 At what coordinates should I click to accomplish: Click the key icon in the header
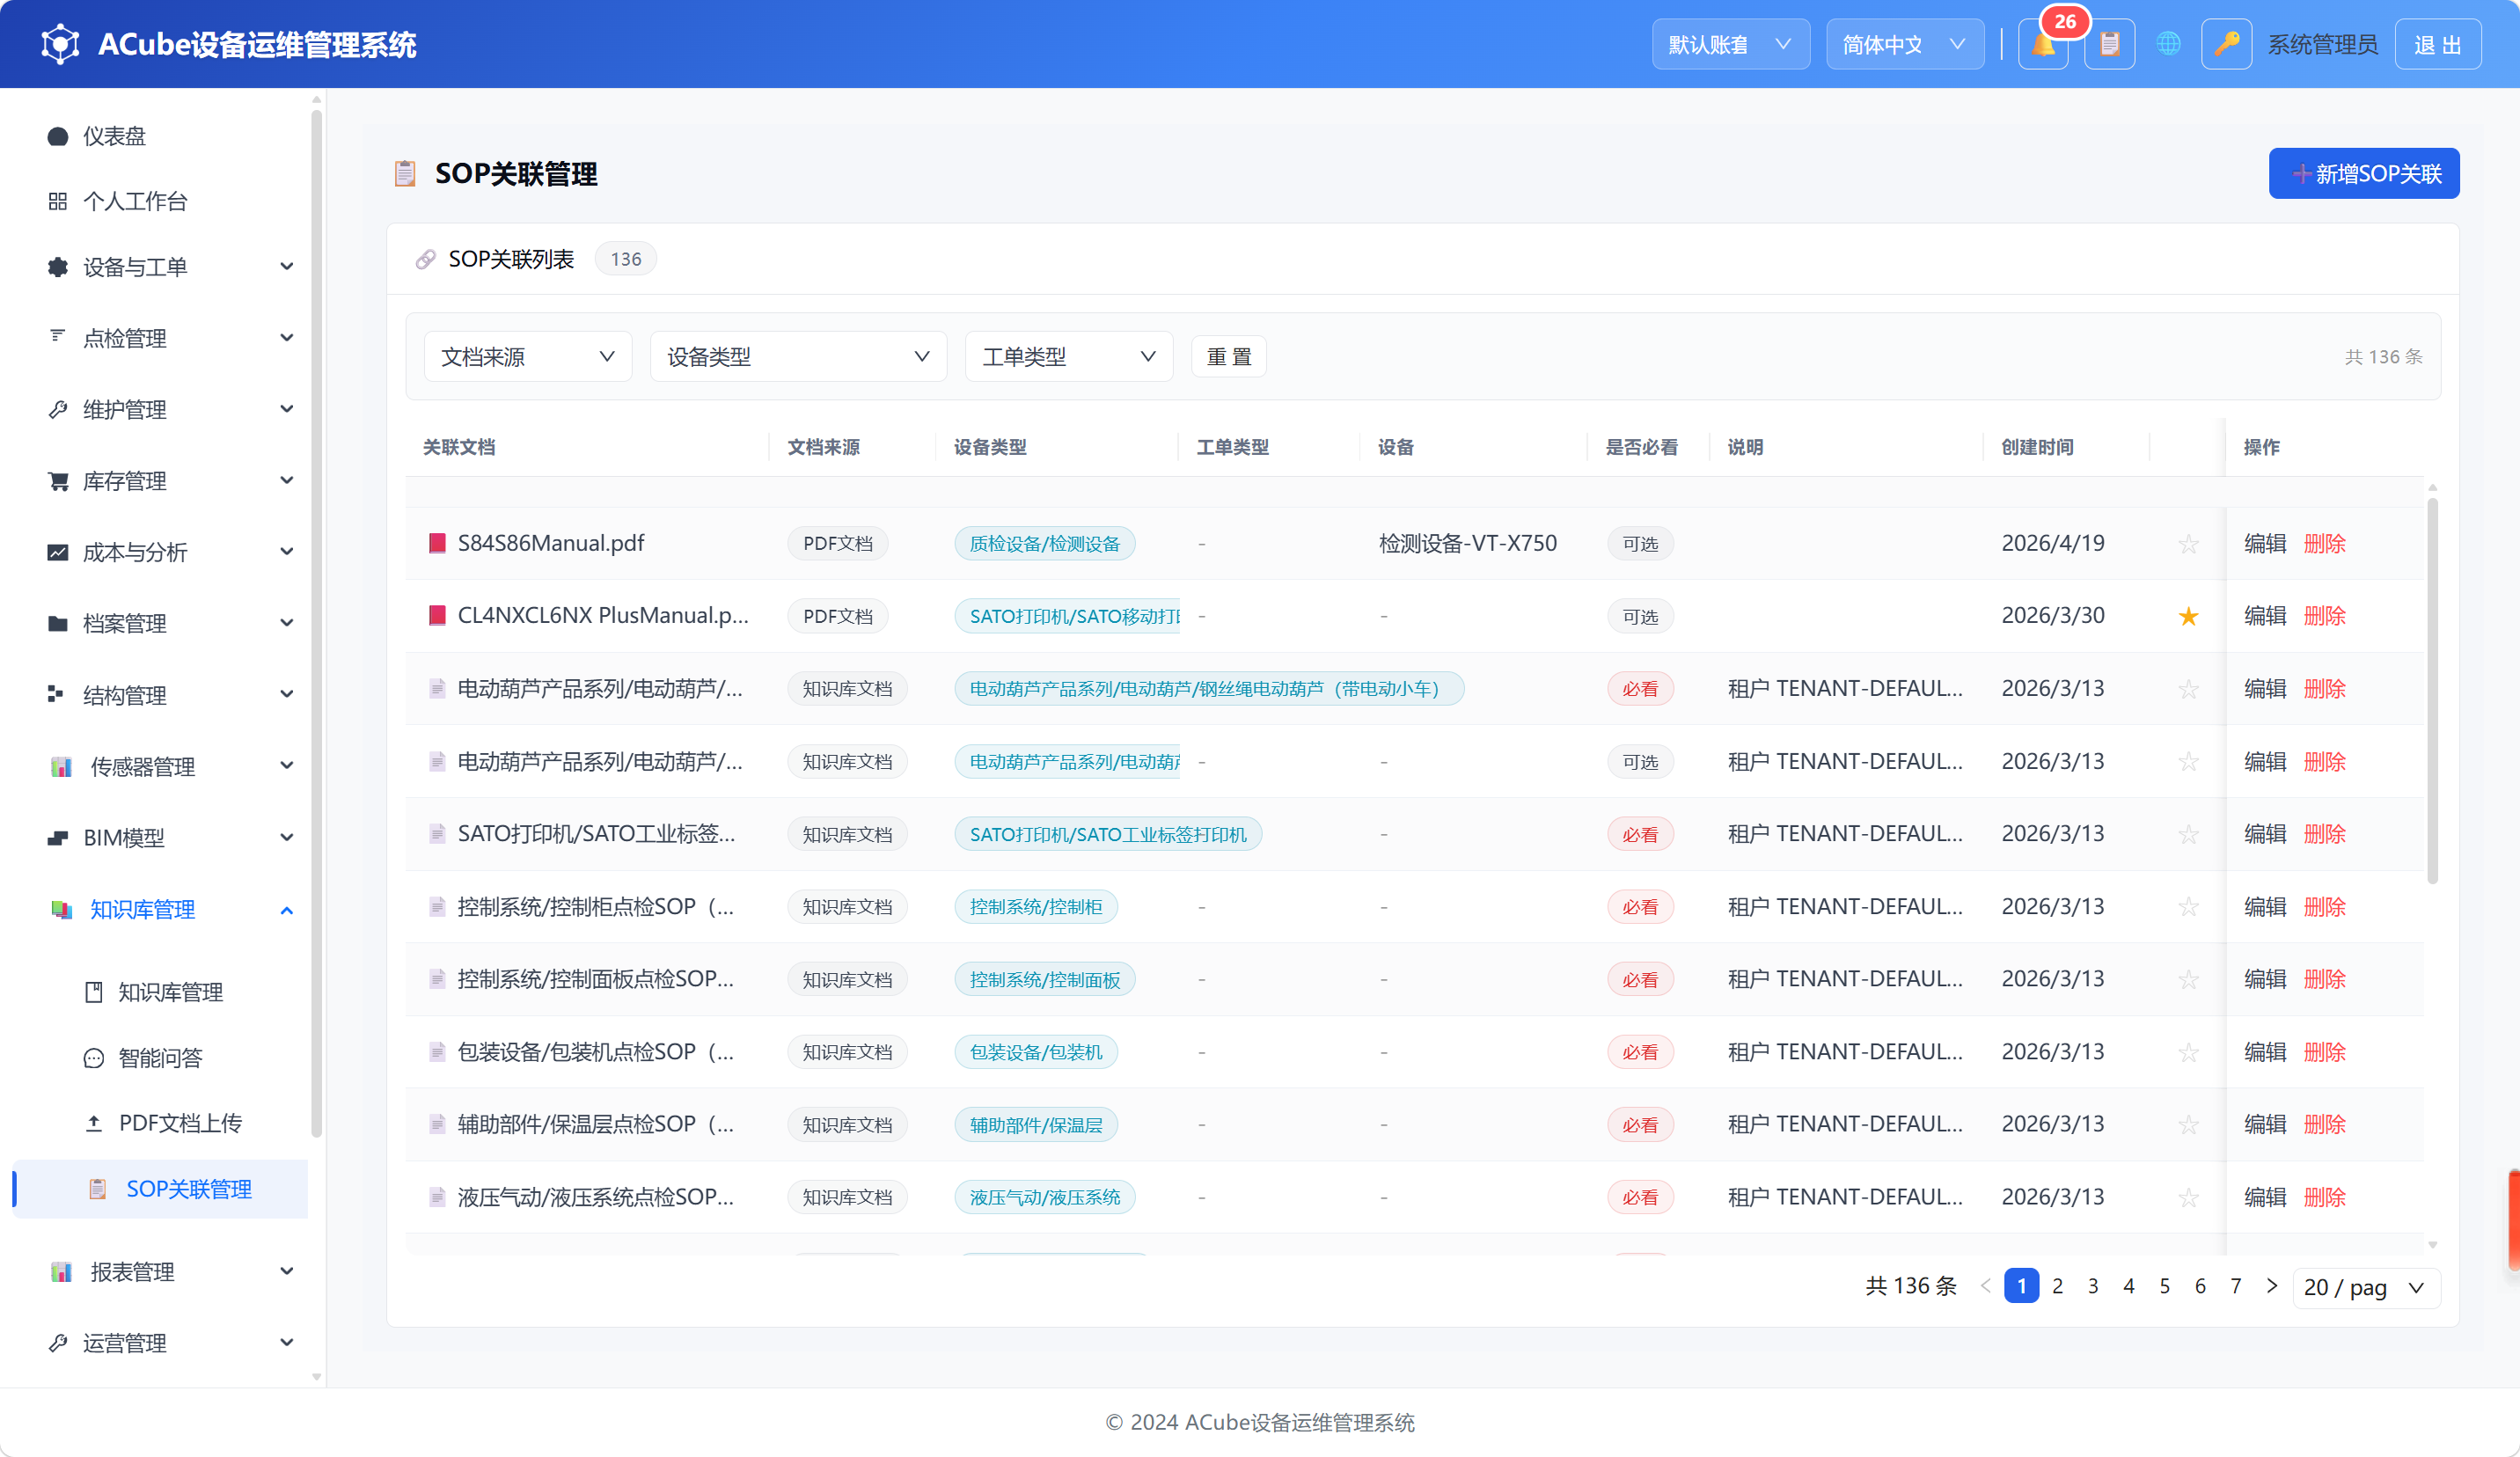2226,45
